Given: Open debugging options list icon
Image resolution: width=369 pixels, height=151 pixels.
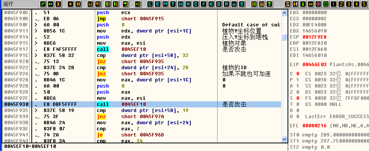Looking at the screenshot, I should tap(254, 4).
